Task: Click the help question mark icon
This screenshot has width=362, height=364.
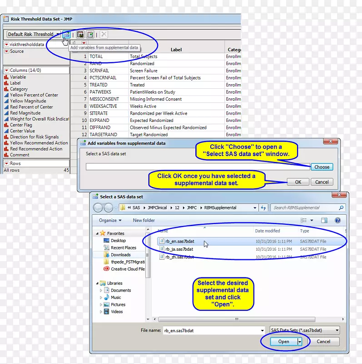Action: [x=337, y=220]
